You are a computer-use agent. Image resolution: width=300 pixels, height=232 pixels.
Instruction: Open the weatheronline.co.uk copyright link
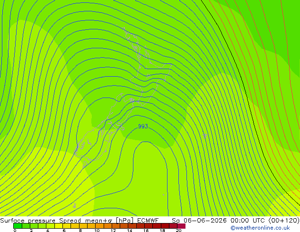260,228
